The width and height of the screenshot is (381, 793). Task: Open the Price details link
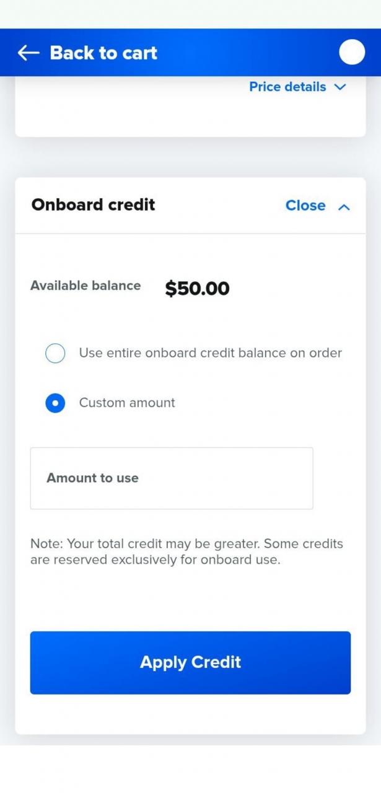pos(287,87)
